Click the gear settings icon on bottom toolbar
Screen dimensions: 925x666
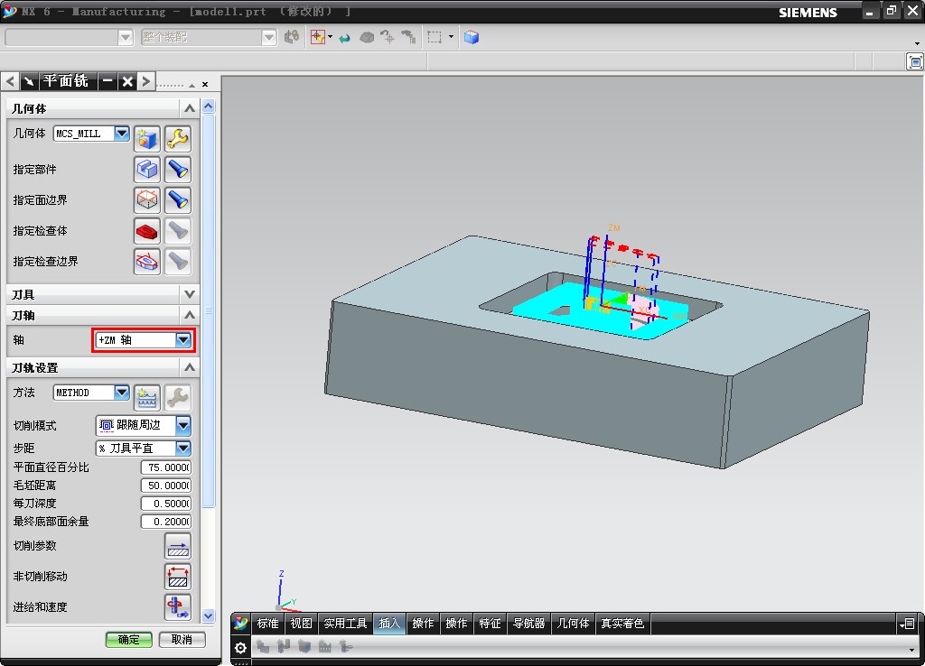click(x=240, y=648)
